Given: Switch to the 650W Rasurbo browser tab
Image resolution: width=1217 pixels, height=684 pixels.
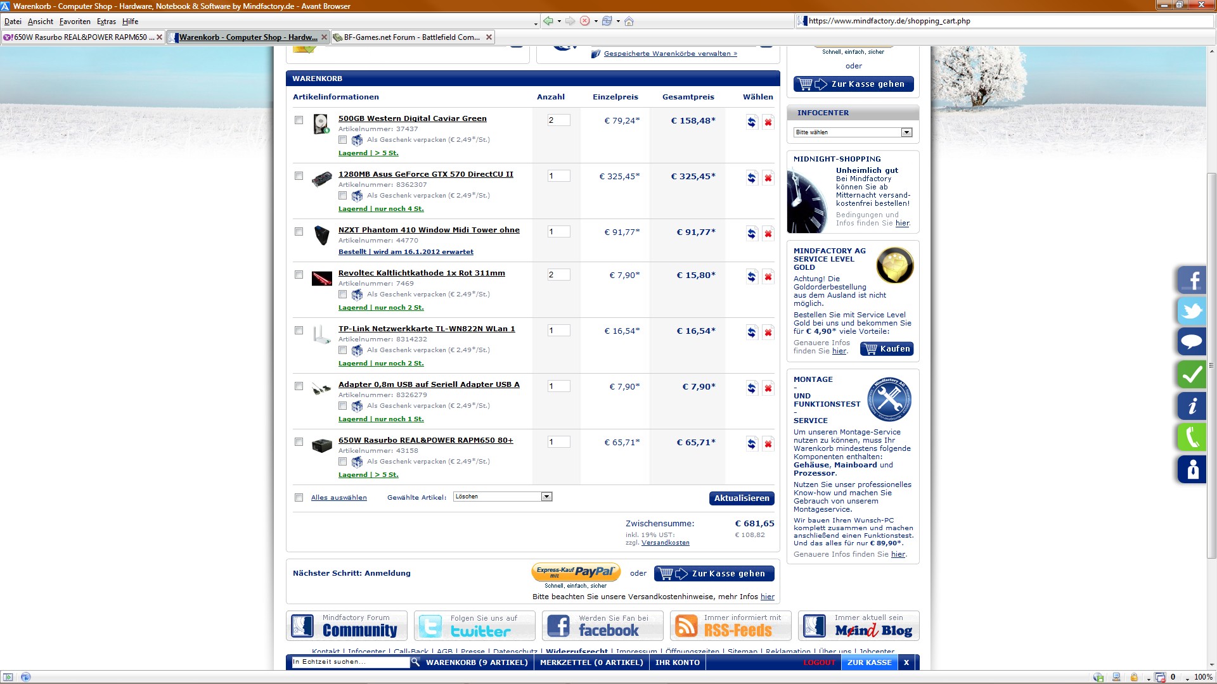Looking at the screenshot, I should 82,37.
